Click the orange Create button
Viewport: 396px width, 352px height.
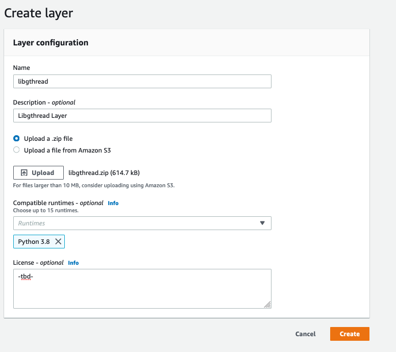pyautogui.click(x=350, y=334)
